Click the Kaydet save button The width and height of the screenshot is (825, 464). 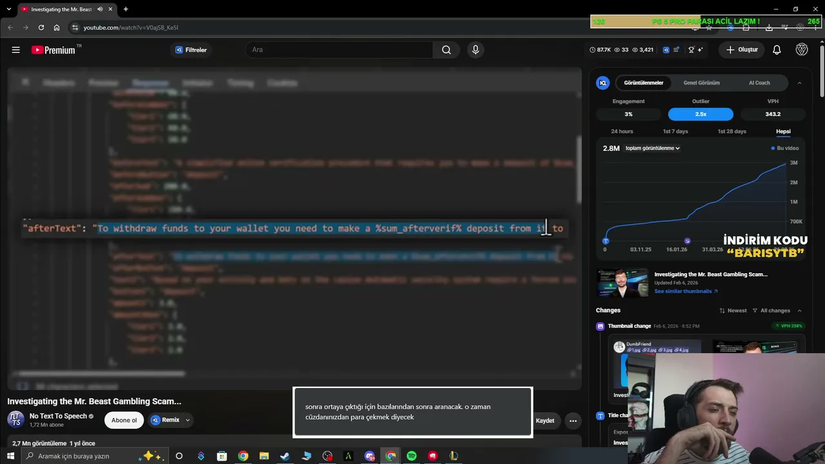point(545,421)
